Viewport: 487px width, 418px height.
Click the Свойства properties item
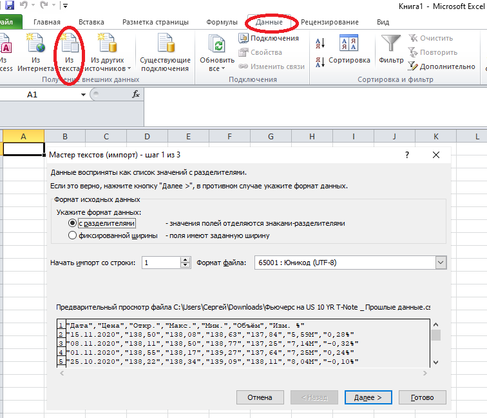pyautogui.click(x=260, y=52)
